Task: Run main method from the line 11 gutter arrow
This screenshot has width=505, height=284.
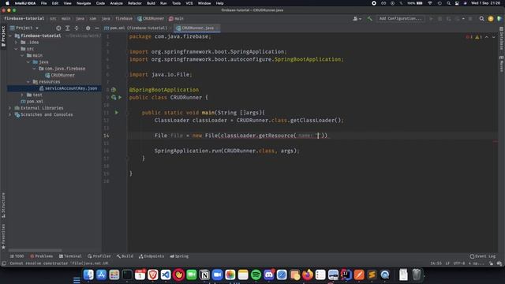Action: tap(117, 112)
